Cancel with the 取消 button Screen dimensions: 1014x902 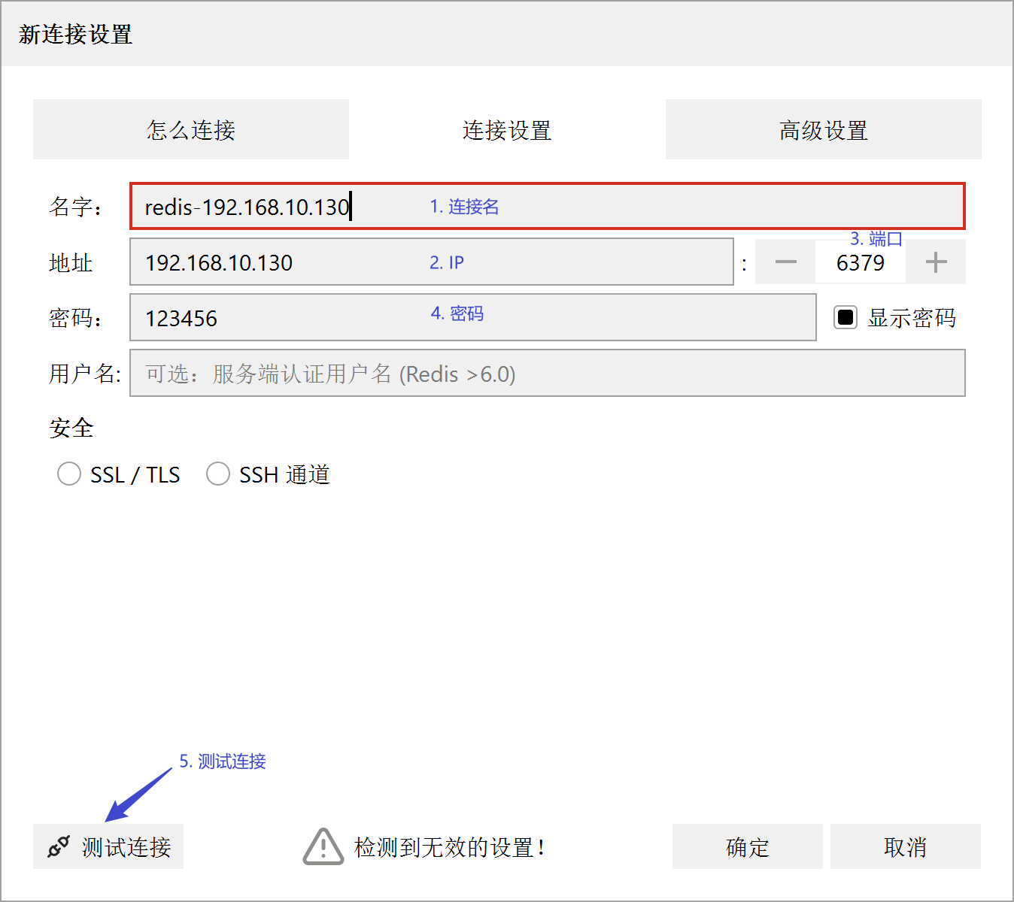click(x=906, y=847)
